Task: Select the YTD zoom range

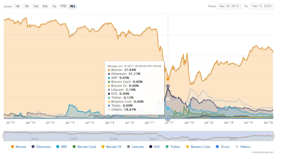Action: tap(63, 6)
